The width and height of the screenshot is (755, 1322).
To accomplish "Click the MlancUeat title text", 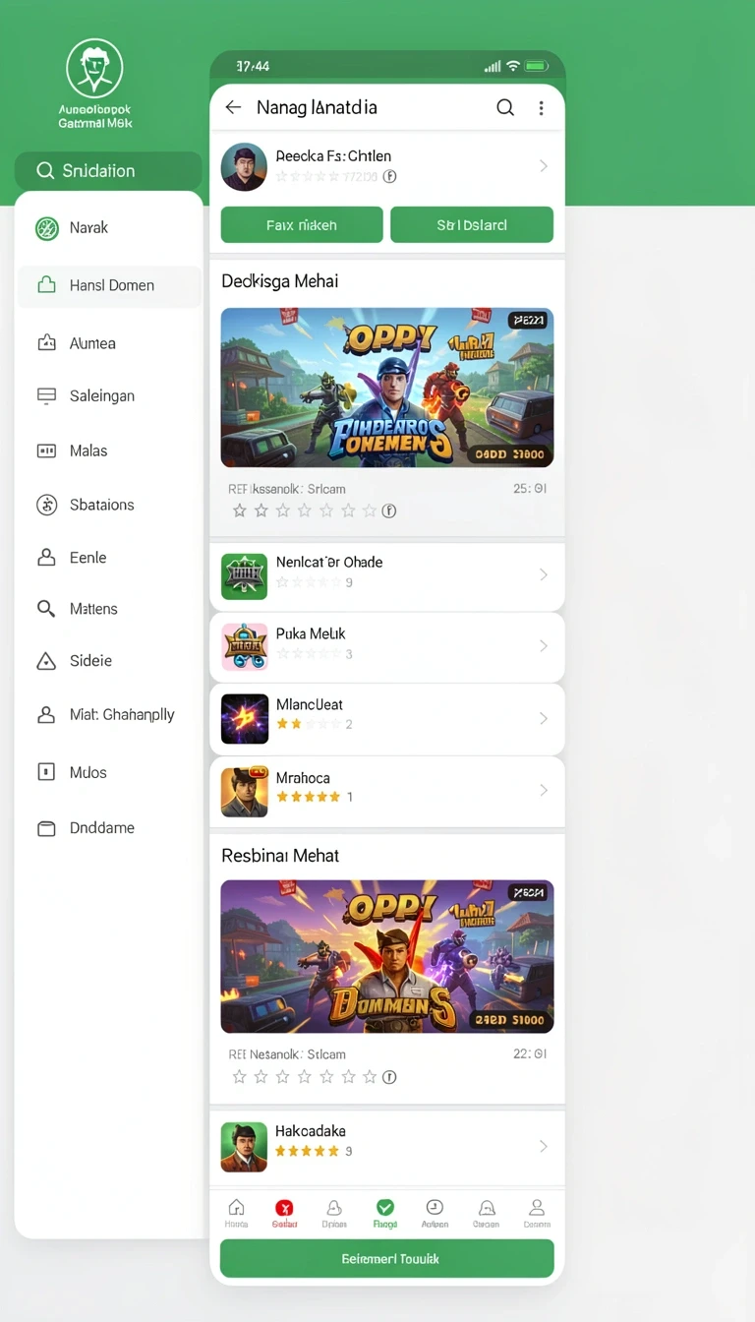I will [x=309, y=704].
